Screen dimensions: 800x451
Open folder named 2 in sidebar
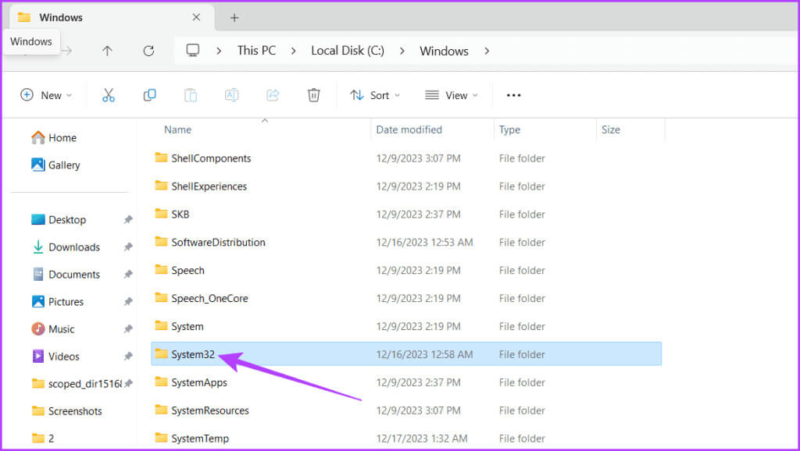click(42, 439)
